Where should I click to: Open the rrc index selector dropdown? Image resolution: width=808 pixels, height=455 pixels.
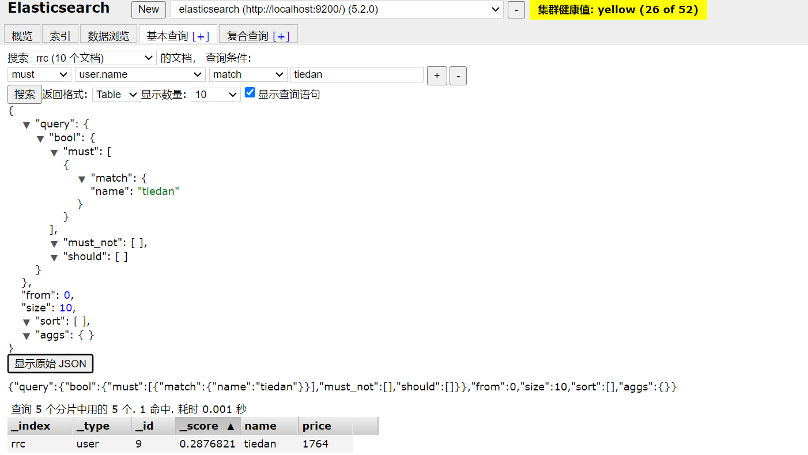[x=94, y=58]
